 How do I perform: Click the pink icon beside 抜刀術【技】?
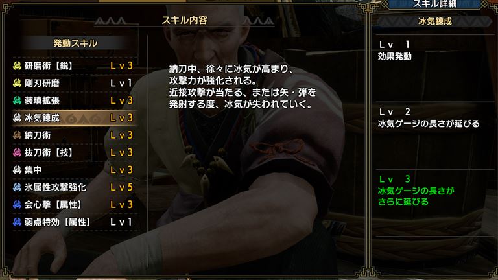pyautogui.click(x=17, y=152)
